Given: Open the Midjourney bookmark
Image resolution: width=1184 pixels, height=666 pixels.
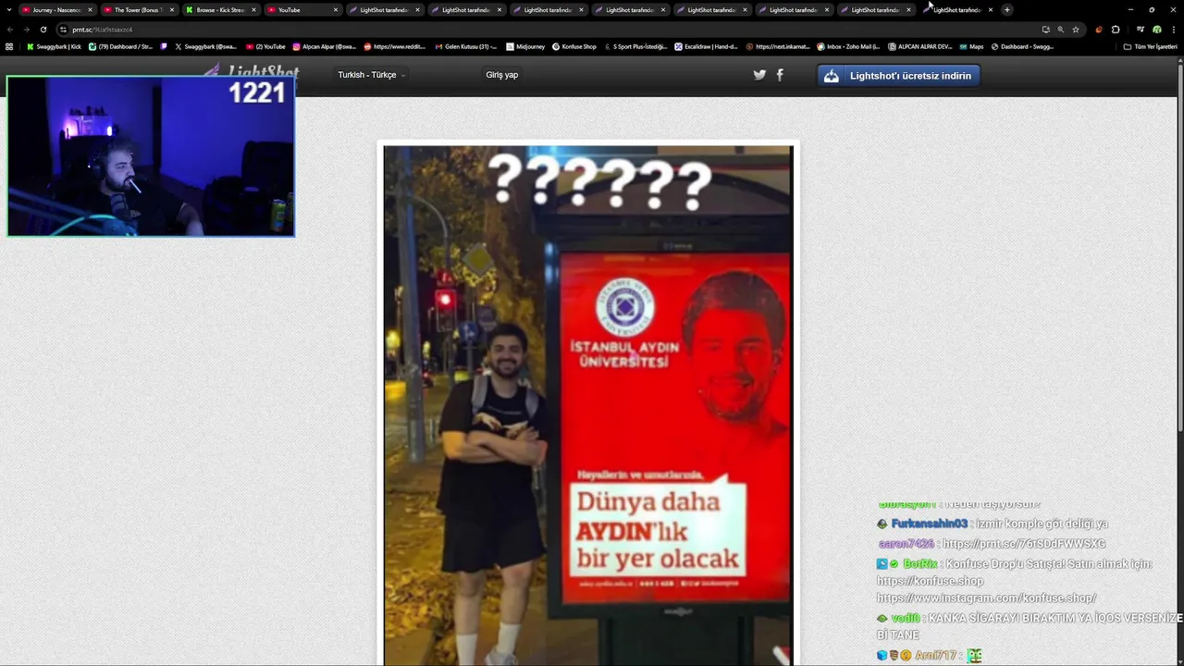Looking at the screenshot, I should coord(525,46).
